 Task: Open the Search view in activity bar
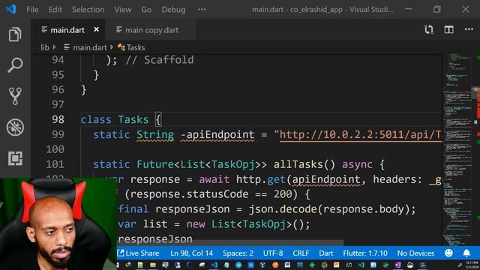coord(15,64)
